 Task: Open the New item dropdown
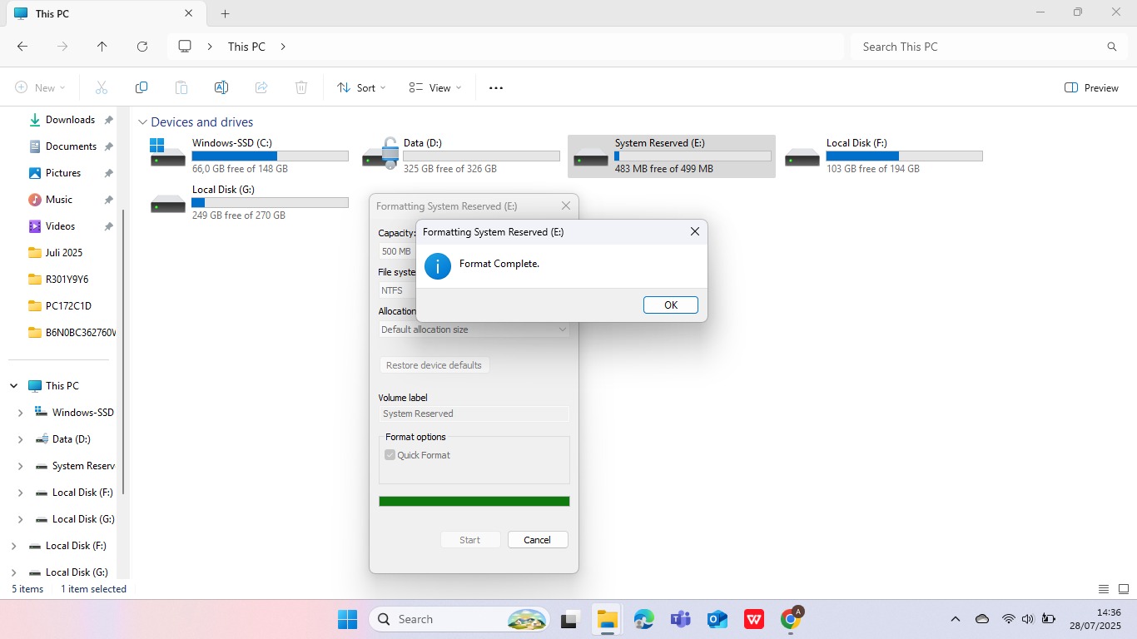pos(40,87)
